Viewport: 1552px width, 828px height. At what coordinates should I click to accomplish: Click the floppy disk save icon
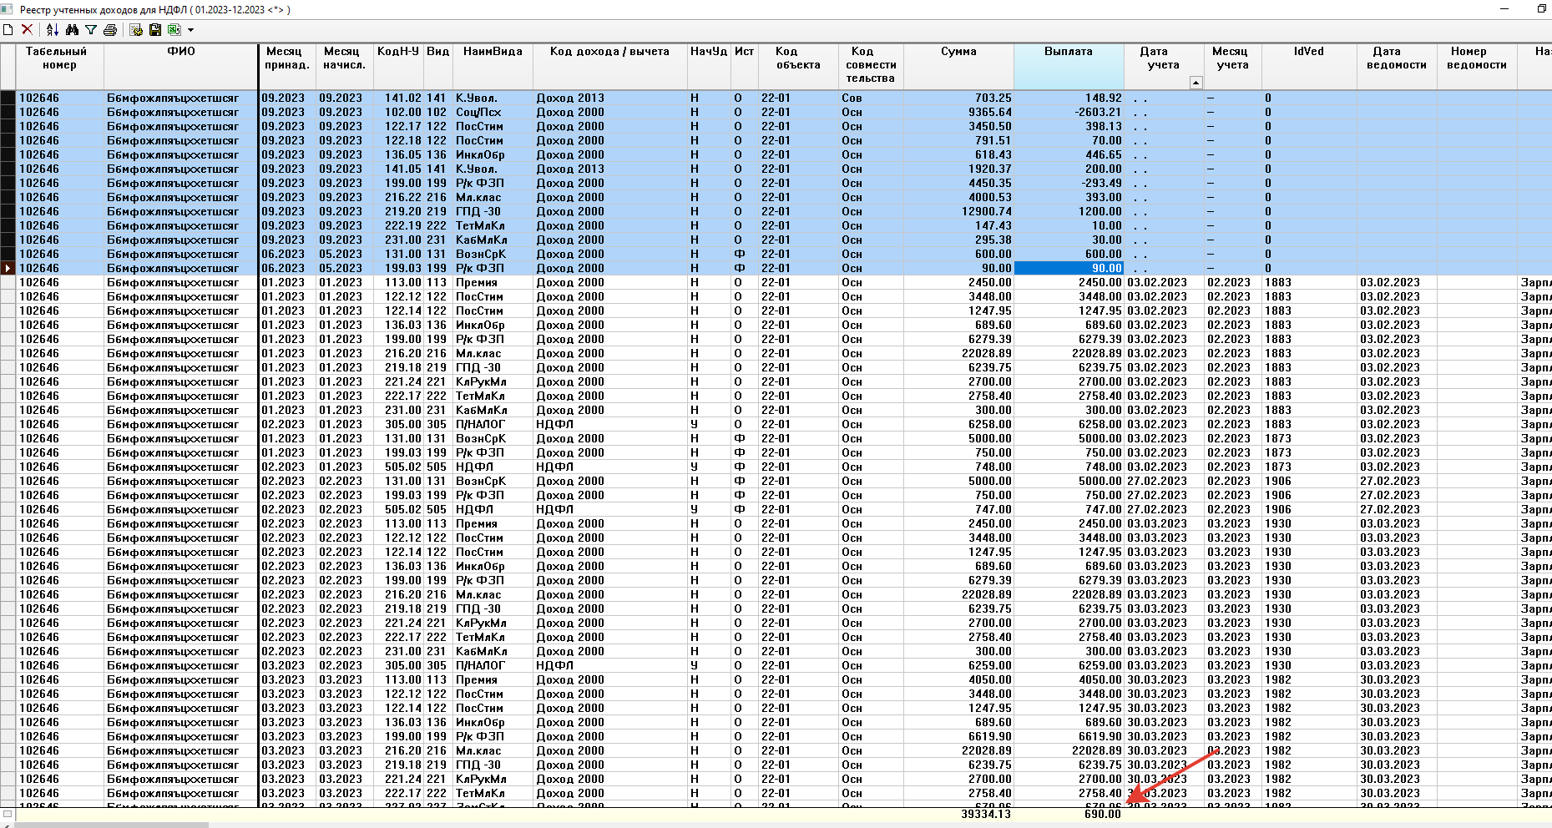(155, 30)
